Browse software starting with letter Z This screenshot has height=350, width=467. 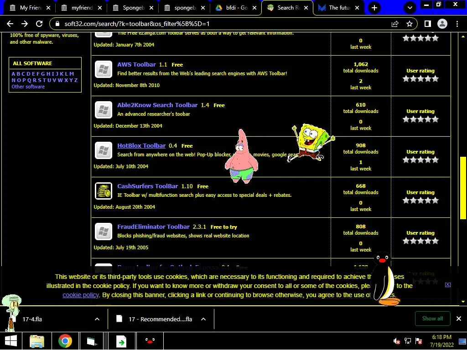tap(76, 80)
